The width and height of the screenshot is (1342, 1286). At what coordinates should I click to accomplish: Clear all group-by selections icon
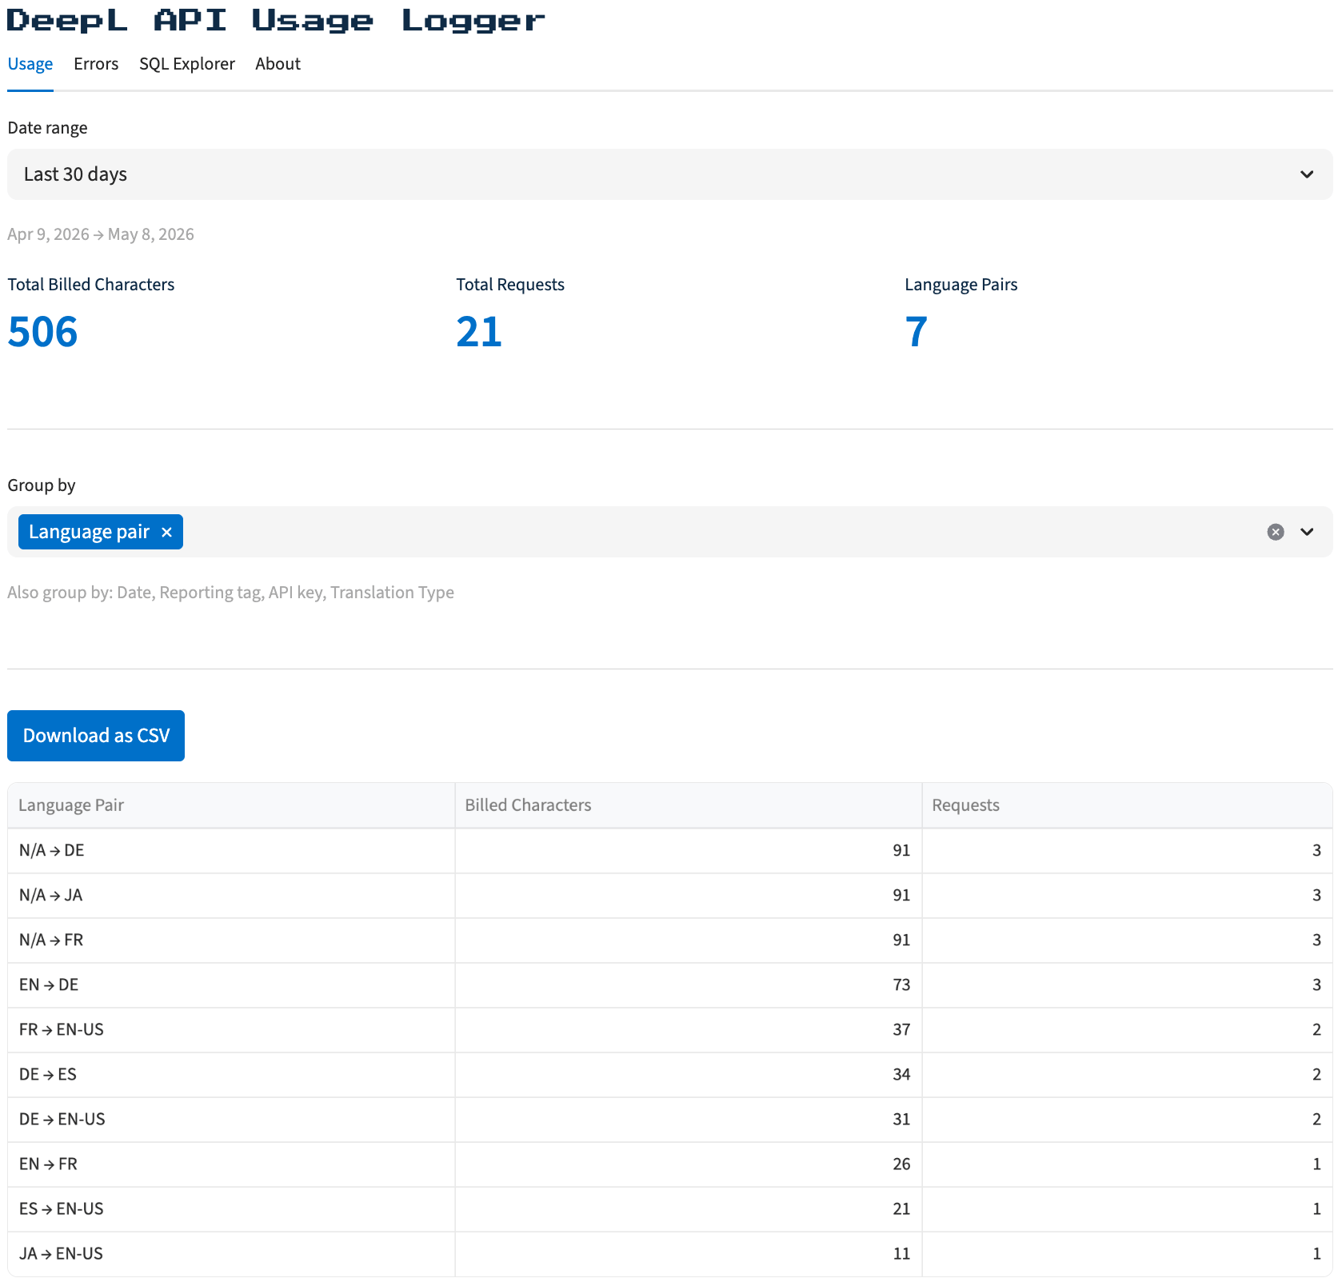(x=1276, y=532)
